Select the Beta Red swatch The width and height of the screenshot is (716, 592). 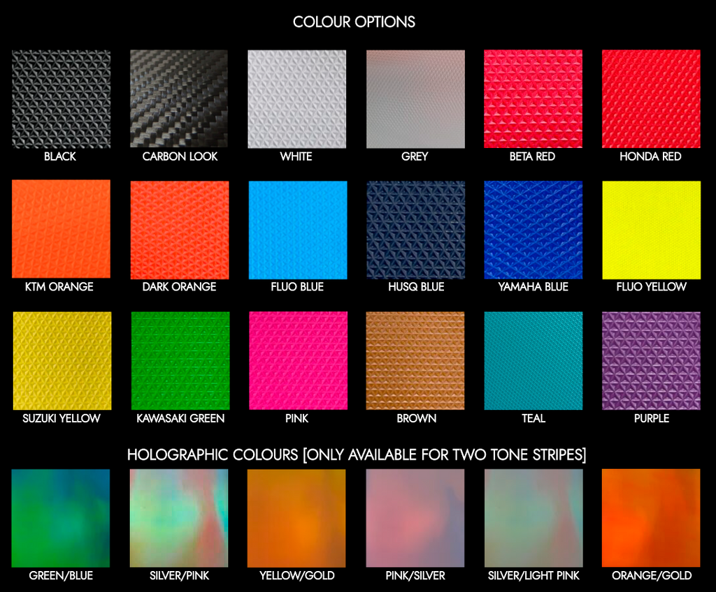pos(534,99)
